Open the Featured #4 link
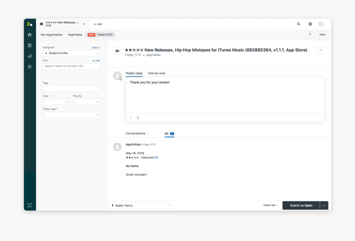 pos(156,157)
